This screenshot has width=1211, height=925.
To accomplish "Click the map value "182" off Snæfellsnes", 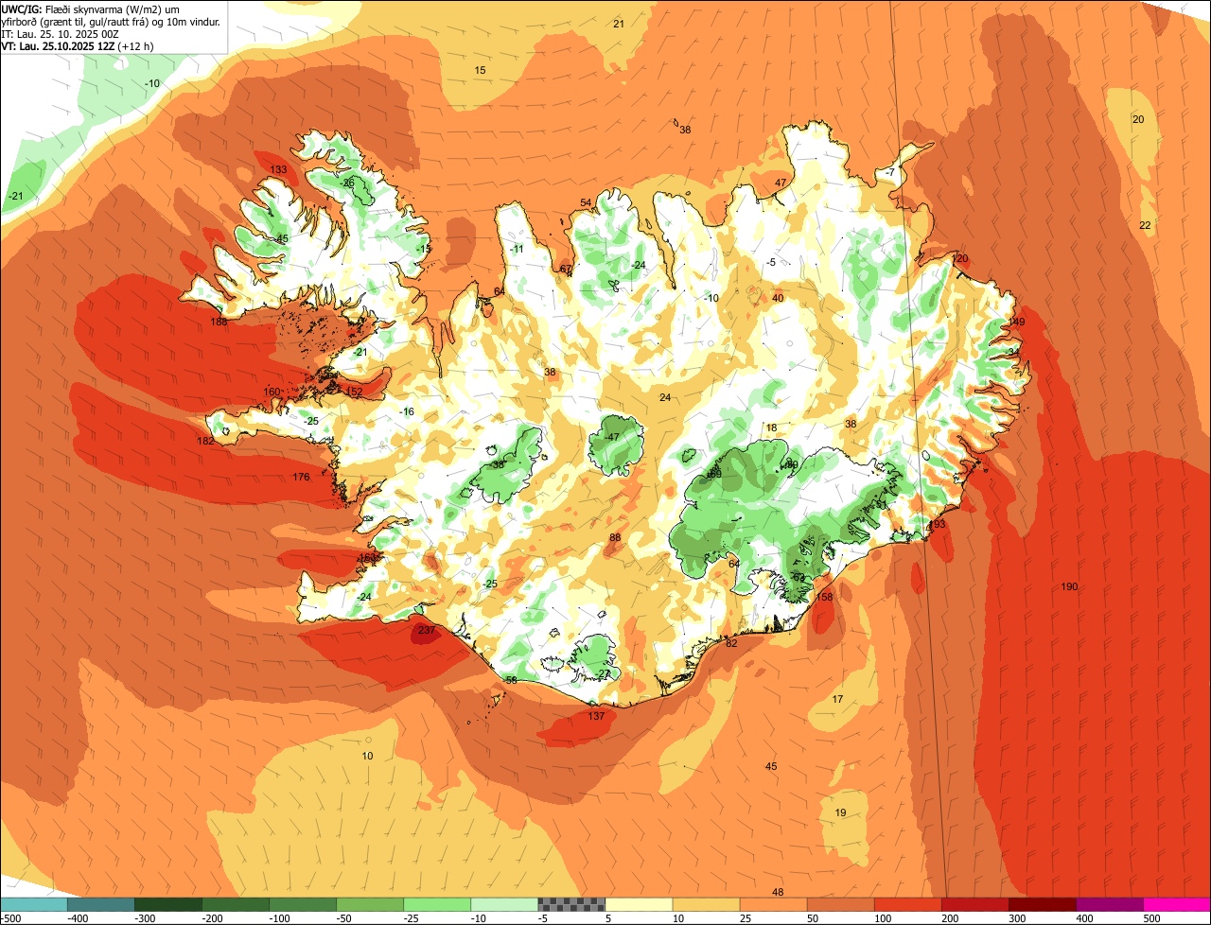I will coord(205,441).
